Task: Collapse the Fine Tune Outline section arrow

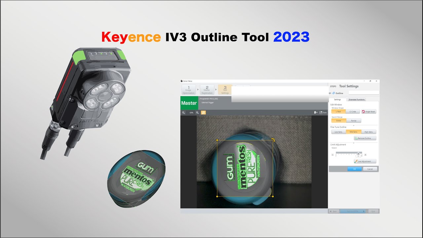Action: (354, 126)
